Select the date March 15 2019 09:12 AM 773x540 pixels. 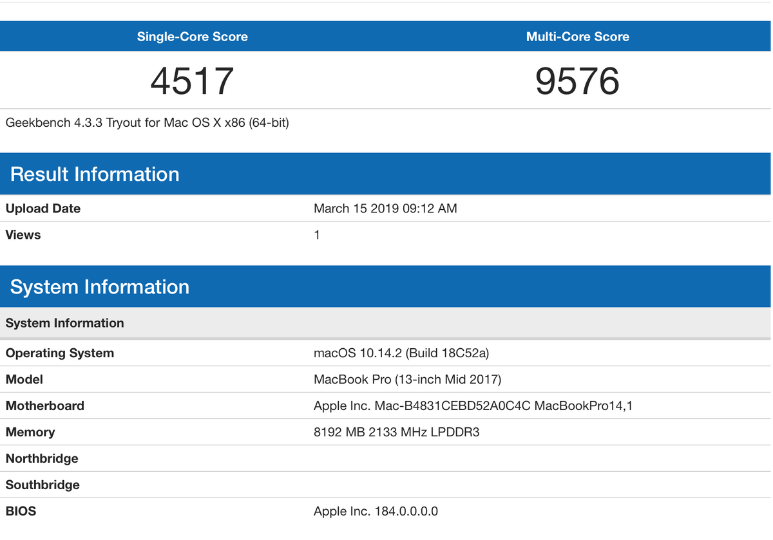click(385, 209)
